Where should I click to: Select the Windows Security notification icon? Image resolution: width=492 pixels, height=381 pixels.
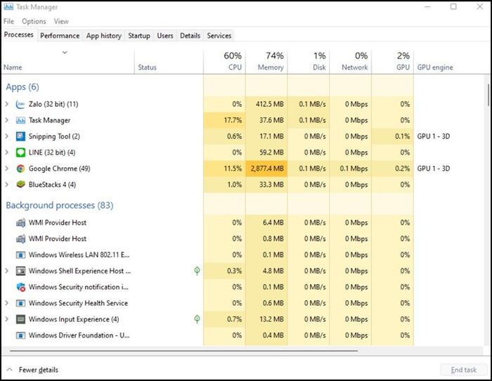tap(20, 288)
